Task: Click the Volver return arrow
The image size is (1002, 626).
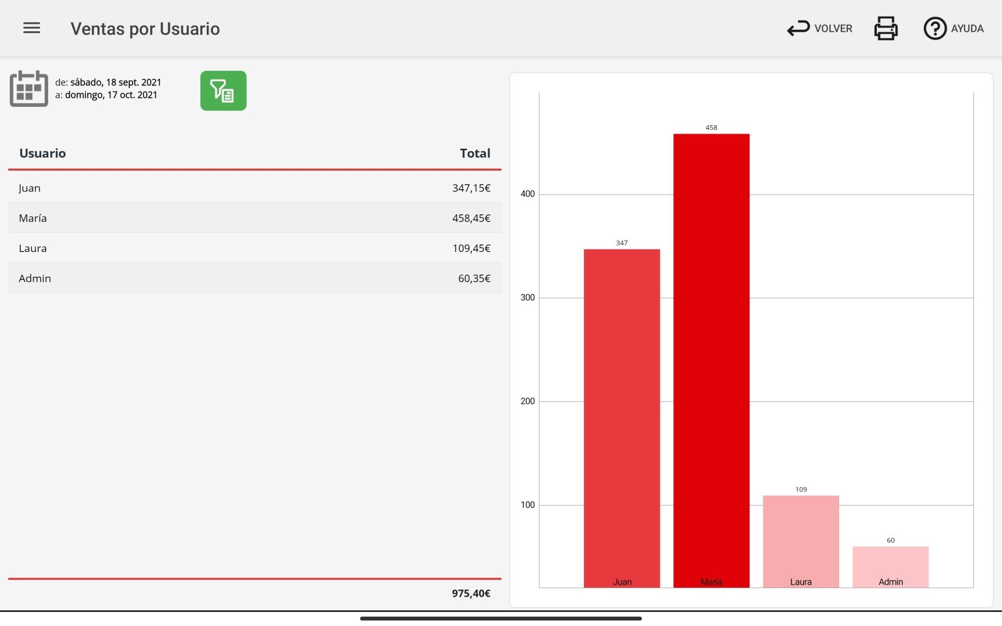Action: 798,28
